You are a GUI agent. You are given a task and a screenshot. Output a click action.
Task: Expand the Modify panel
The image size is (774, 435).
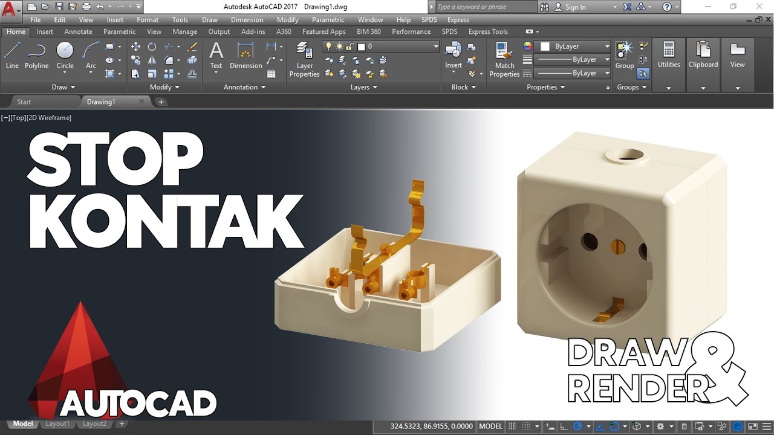[x=164, y=87]
